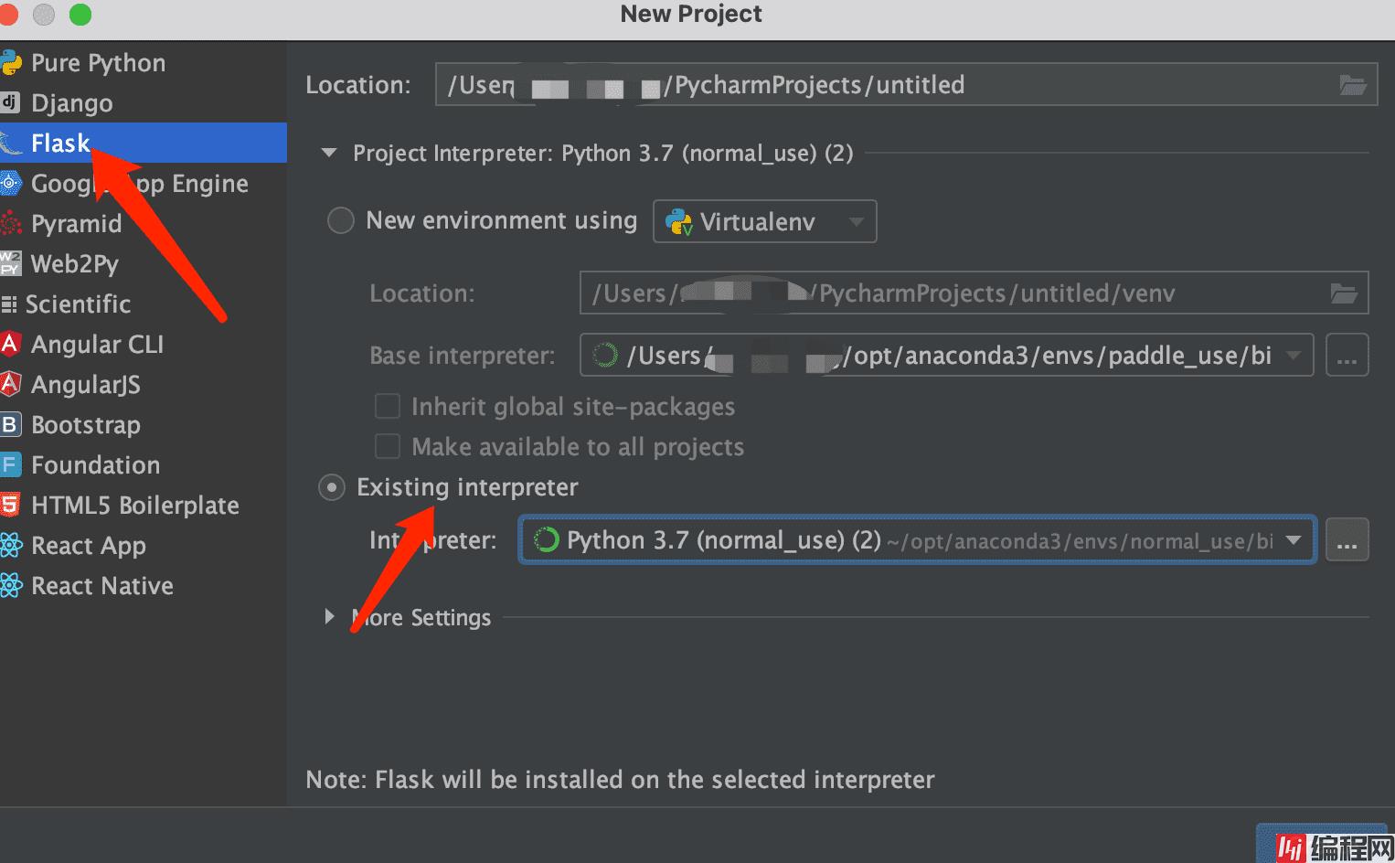Click the folder browse icon in the project Location field
Screen dimensions: 1395x863
(x=1352, y=85)
